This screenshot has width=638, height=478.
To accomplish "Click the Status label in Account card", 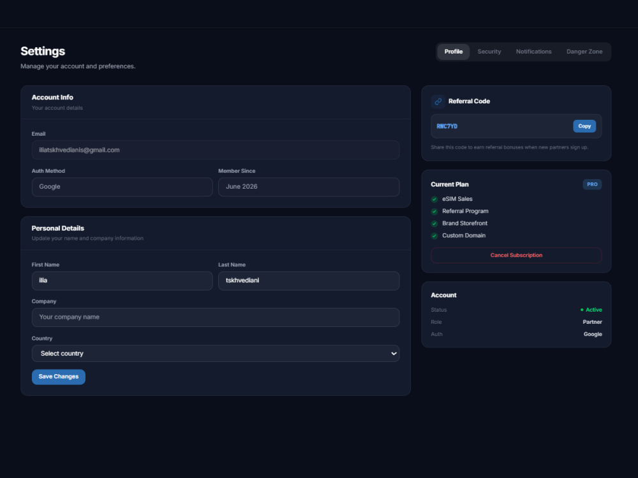I will pyautogui.click(x=439, y=310).
